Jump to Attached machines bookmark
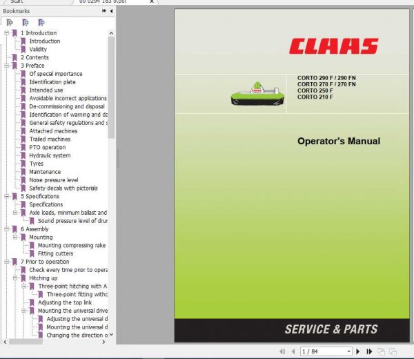 [x=53, y=131]
